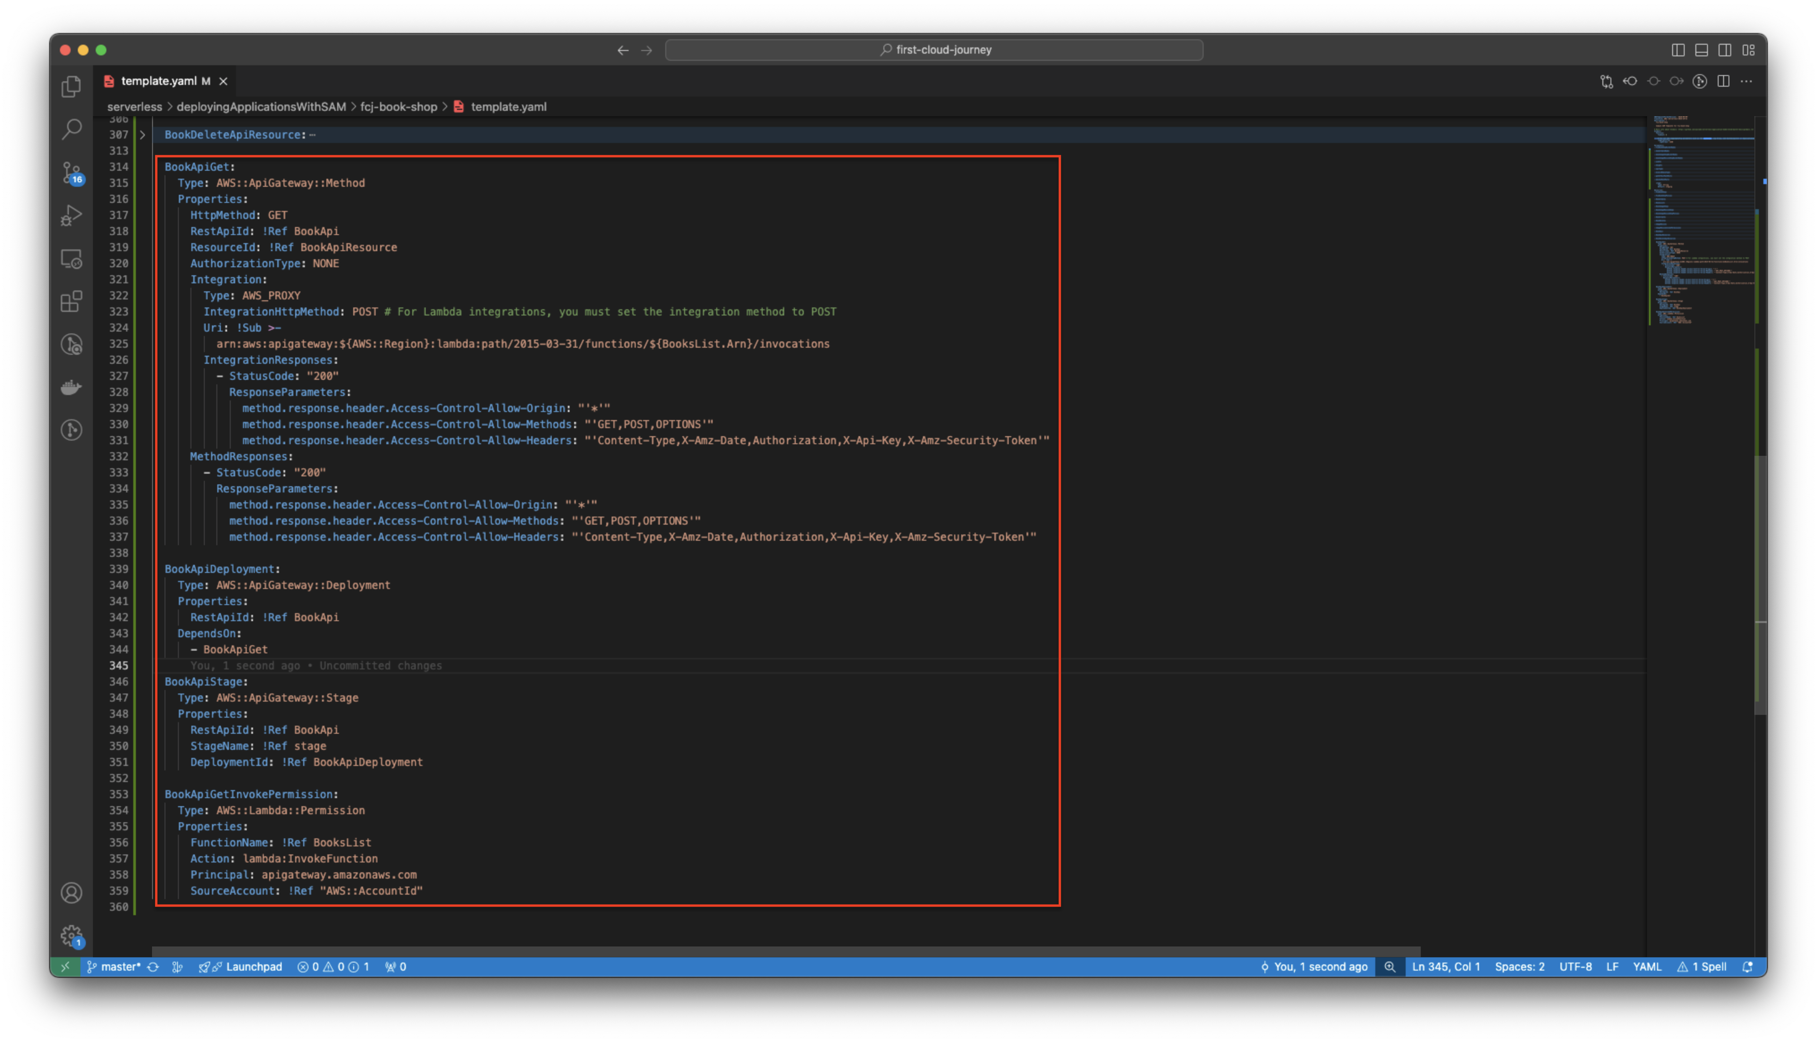The width and height of the screenshot is (1817, 1043).
Task: Open the 1 Spell warning status
Action: point(1702,966)
